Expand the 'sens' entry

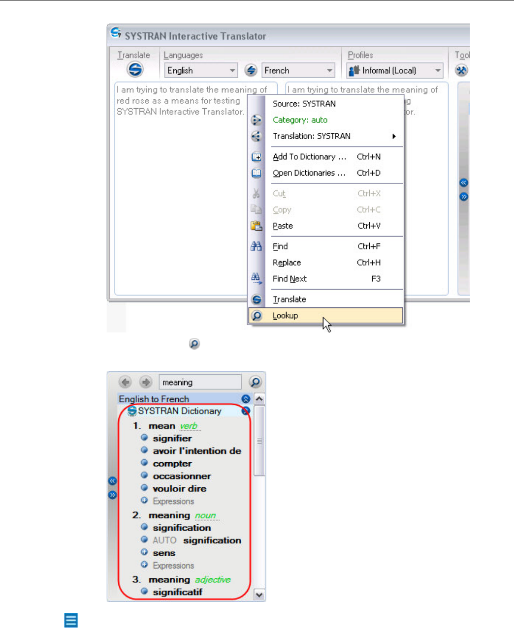[x=144, y=552]
